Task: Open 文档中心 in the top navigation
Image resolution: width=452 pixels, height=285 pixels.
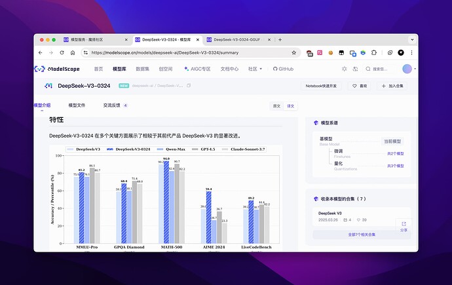Action: pyautogui.click(x=229, y=69)
